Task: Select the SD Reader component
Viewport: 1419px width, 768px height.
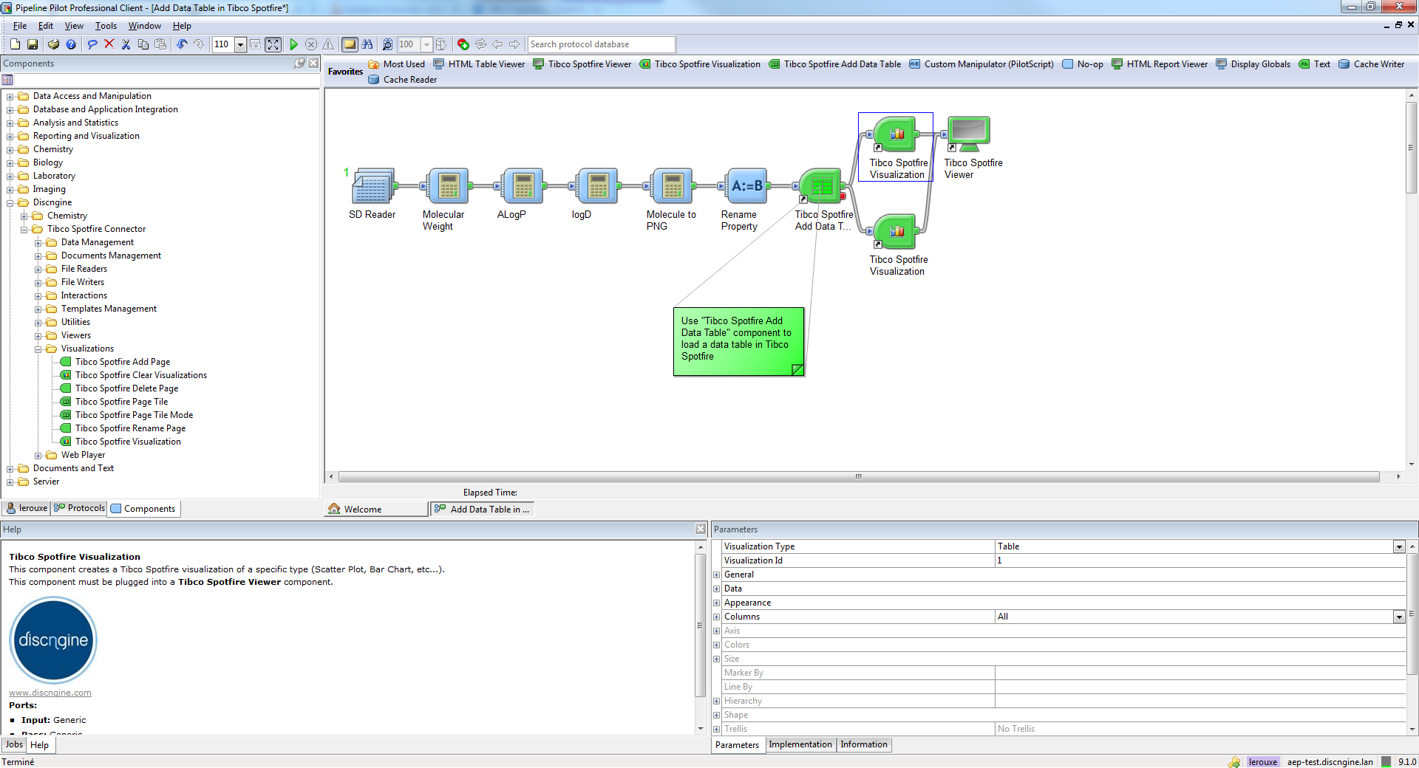Action: pyautogui.click(x=372, y=186)
